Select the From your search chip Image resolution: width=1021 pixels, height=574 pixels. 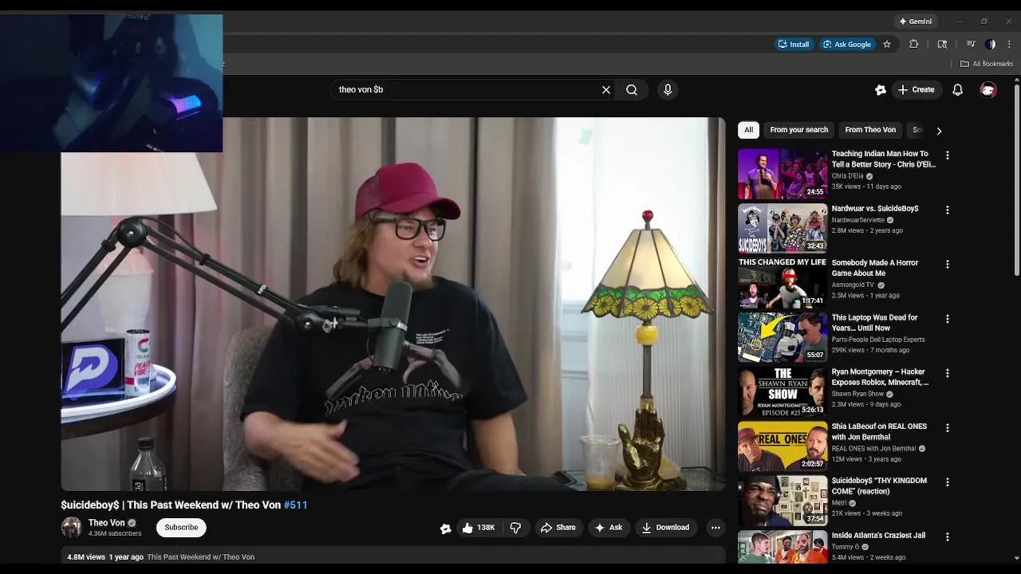(x=798, y=130)
